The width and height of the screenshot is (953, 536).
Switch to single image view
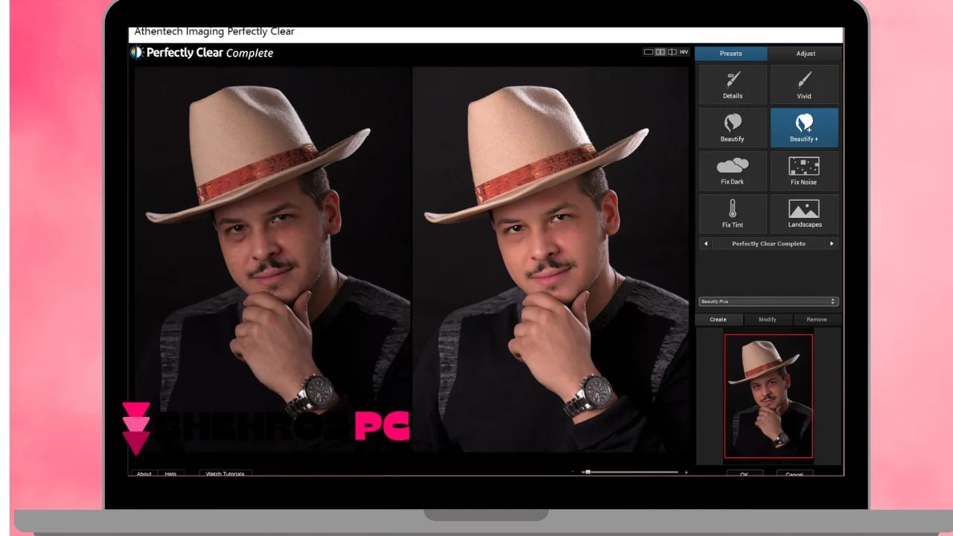pos(648,52)
